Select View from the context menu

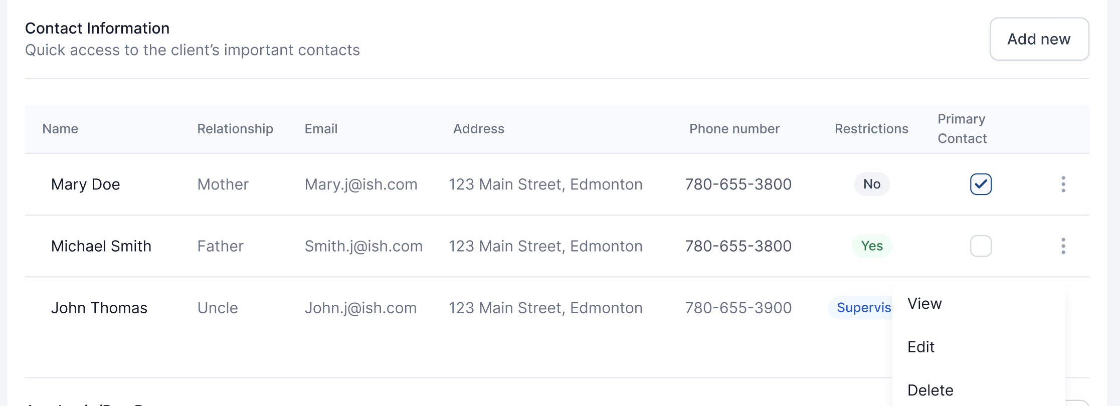pos(924,304)
